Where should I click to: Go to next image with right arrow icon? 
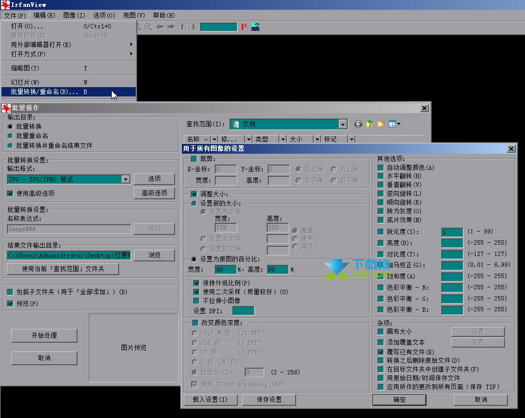(171, 27)
